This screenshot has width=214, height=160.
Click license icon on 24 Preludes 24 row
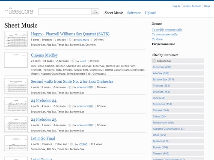[x=70, y=106]
